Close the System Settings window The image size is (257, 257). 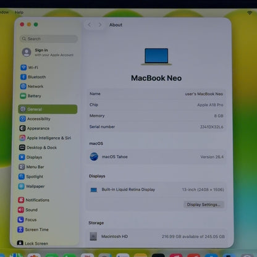[22, 25]
